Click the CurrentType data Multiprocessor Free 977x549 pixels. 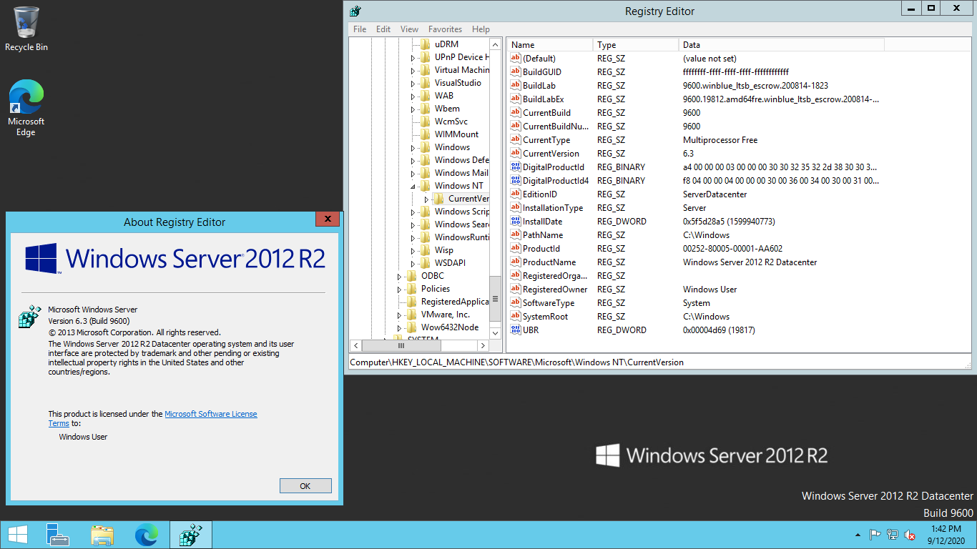[720, 139]
